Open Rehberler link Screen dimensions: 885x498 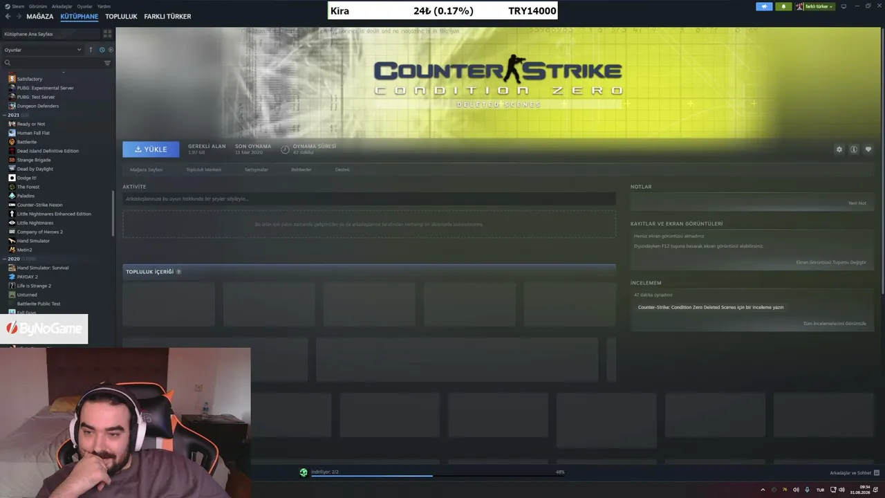point(301,169)
